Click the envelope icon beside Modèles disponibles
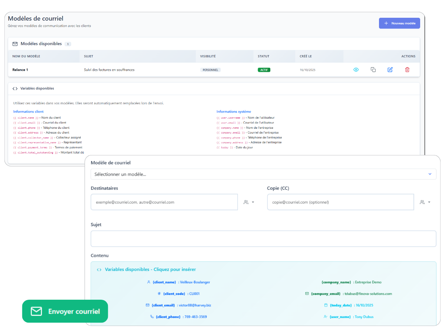This screenshot has height=333, width=445. (15, 44)
